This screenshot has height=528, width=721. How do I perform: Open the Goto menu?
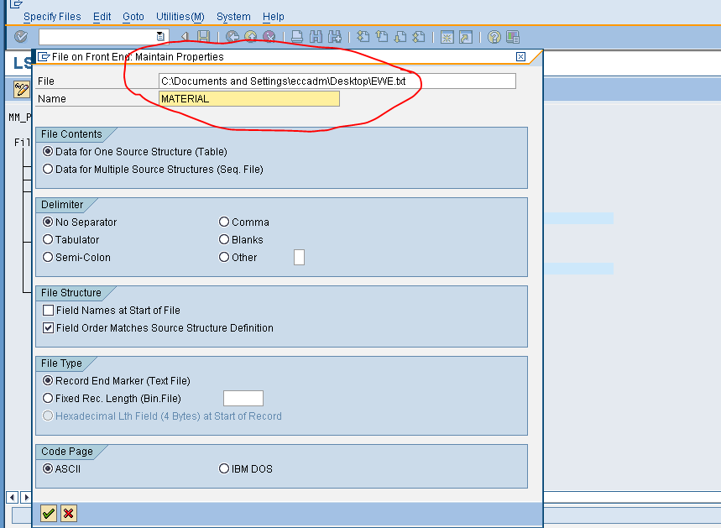click(133, 16)
